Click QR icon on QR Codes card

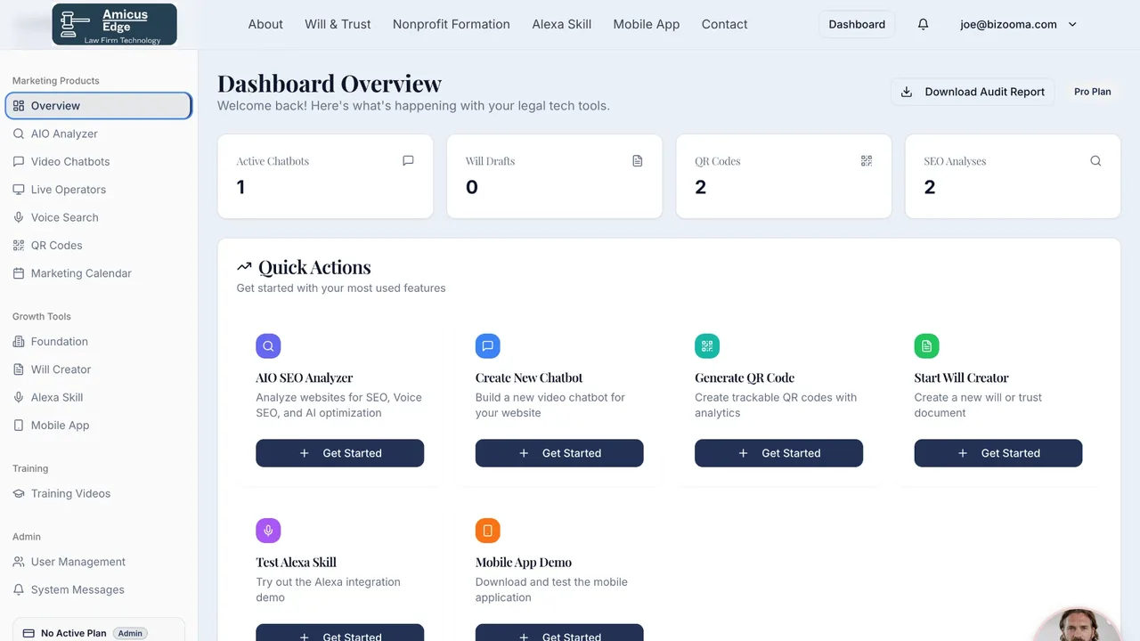click(x=867, y=161)
